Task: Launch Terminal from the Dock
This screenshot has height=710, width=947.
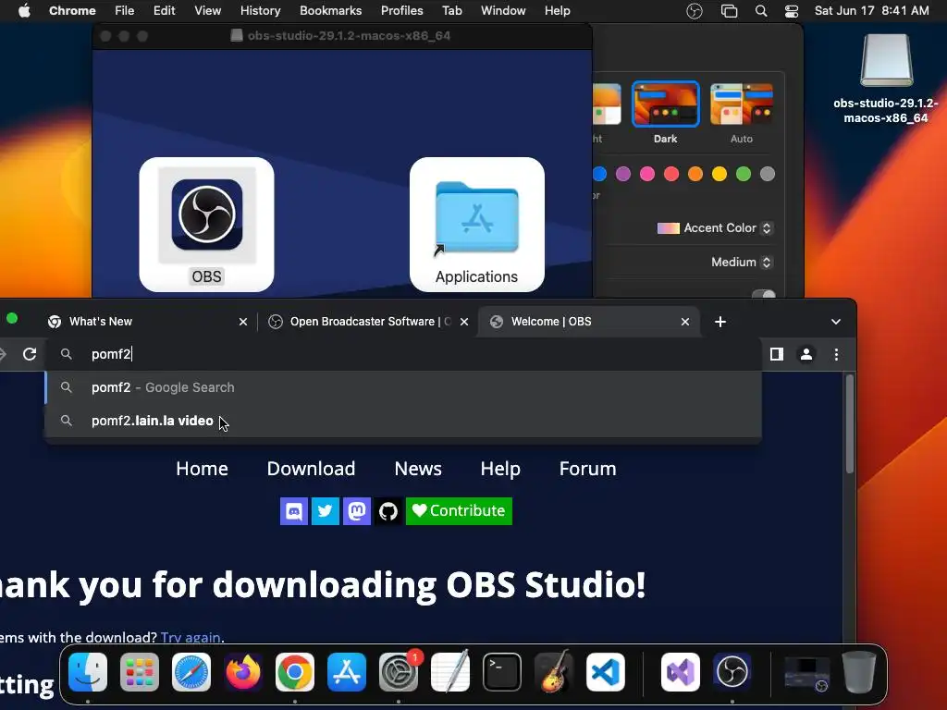Action: [x=502, y=672]
